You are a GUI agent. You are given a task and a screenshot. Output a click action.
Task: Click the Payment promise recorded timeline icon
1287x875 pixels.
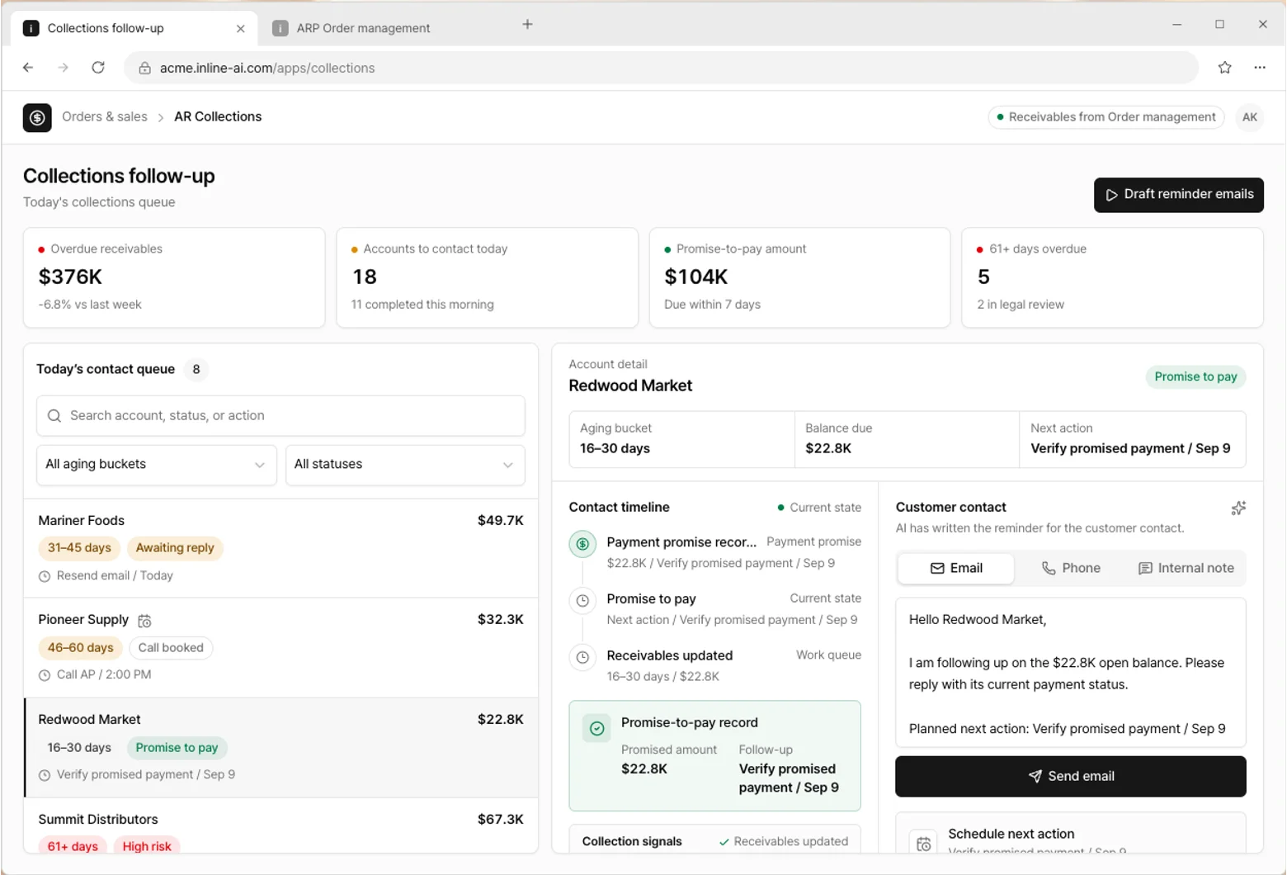[x=582, y=544]
